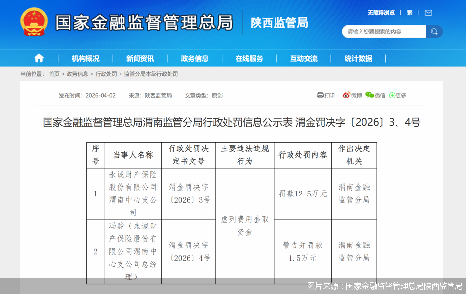Click the search magnifier button
Image resolution: width=466 pixels, height=294 pixels.
(434, 31)
